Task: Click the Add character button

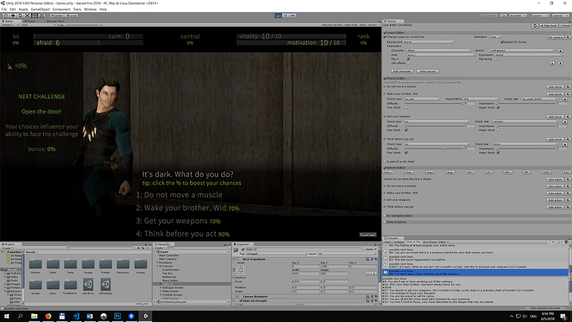Action: click(402, 71)
